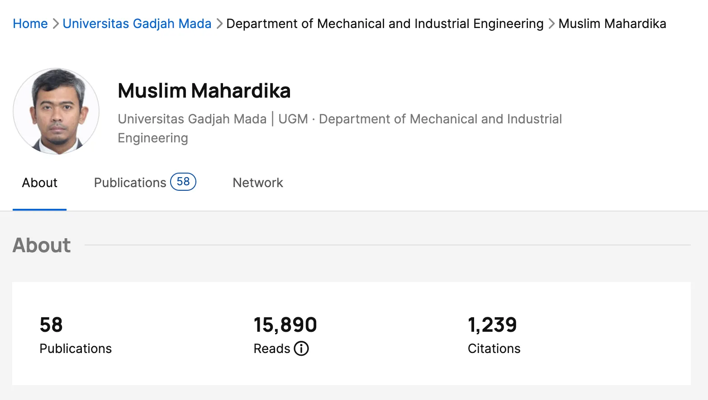Click the About section heading
The image size is (708, 400).
coord(42,245)
